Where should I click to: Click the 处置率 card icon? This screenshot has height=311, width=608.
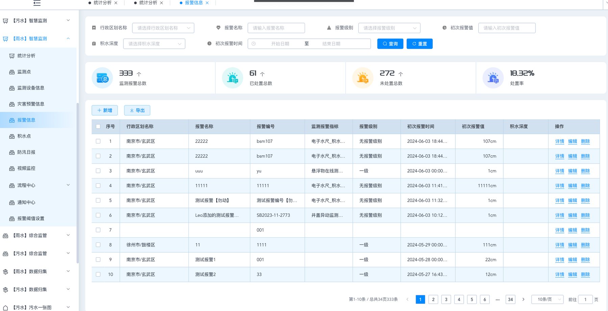click(x=493, y=78)
